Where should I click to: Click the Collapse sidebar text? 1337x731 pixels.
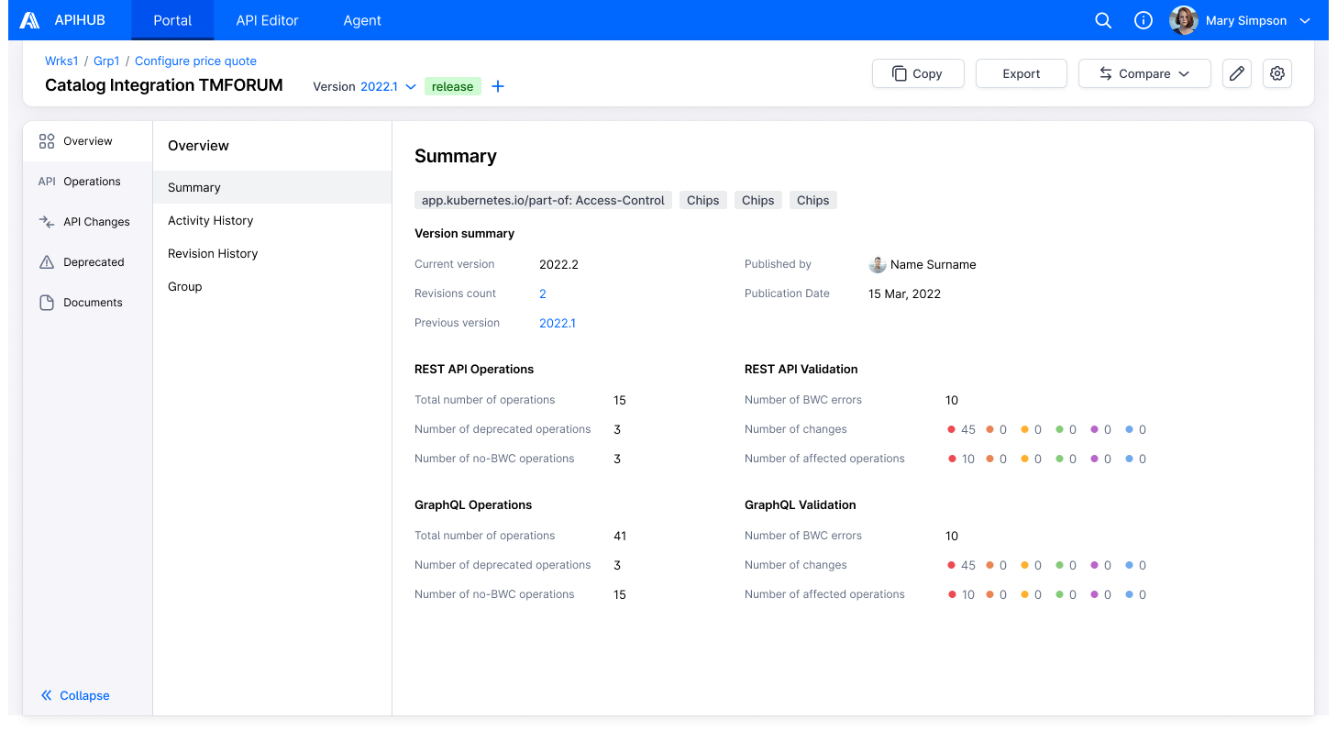[x=84, y=696]
